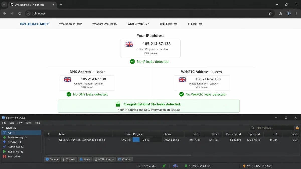The width and height of the screenshot is (301, 169).
Task: Open the qBittorrent View menu
Action: 20,123
